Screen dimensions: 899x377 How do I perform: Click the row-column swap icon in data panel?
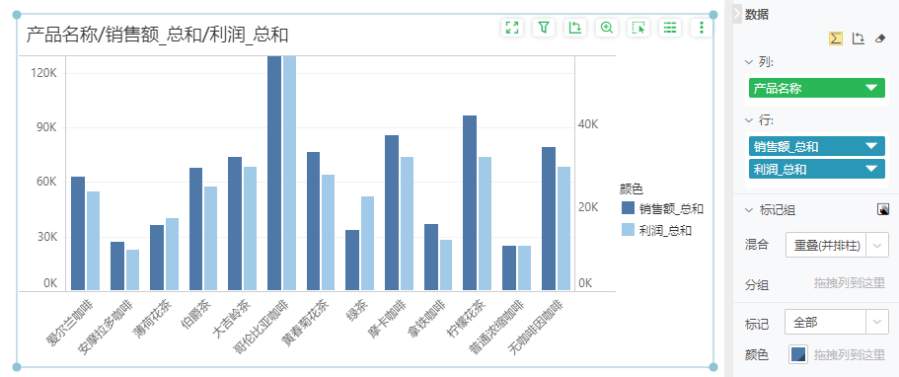point(859,38)
